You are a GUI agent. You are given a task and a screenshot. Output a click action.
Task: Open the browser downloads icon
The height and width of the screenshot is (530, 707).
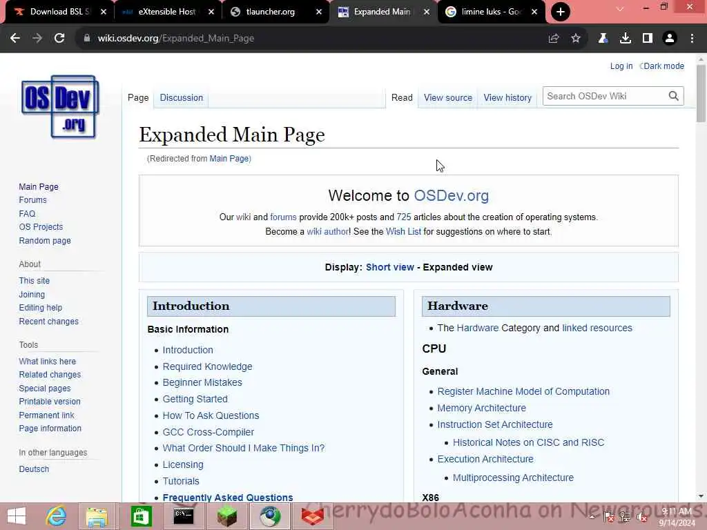coord(626,39)
